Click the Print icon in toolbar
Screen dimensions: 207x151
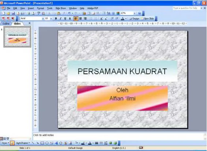click(28, 13)
